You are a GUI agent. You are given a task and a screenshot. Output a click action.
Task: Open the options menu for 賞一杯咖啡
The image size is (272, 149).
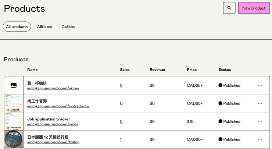(260, 85)
